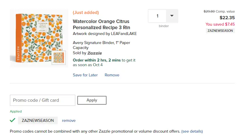Click the crossed-out $29.80 comp value
This screenshot has width=239, height=137.
(x=209, y=11)
